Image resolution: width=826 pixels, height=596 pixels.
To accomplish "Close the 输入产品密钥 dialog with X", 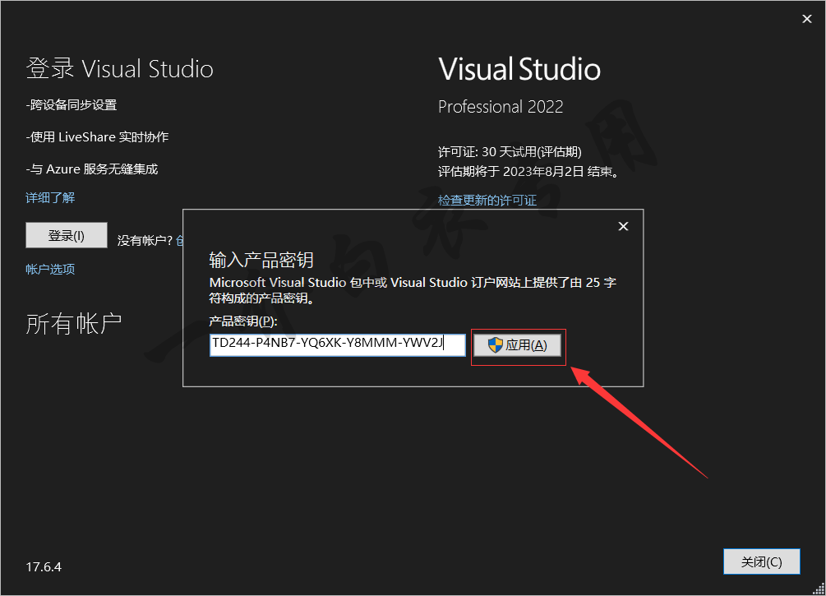I will 623,226.
